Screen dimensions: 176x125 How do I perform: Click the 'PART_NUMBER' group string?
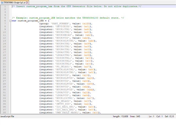click(60, 24)
